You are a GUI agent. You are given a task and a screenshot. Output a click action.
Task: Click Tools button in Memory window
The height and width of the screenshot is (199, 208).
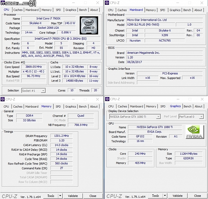51,196
